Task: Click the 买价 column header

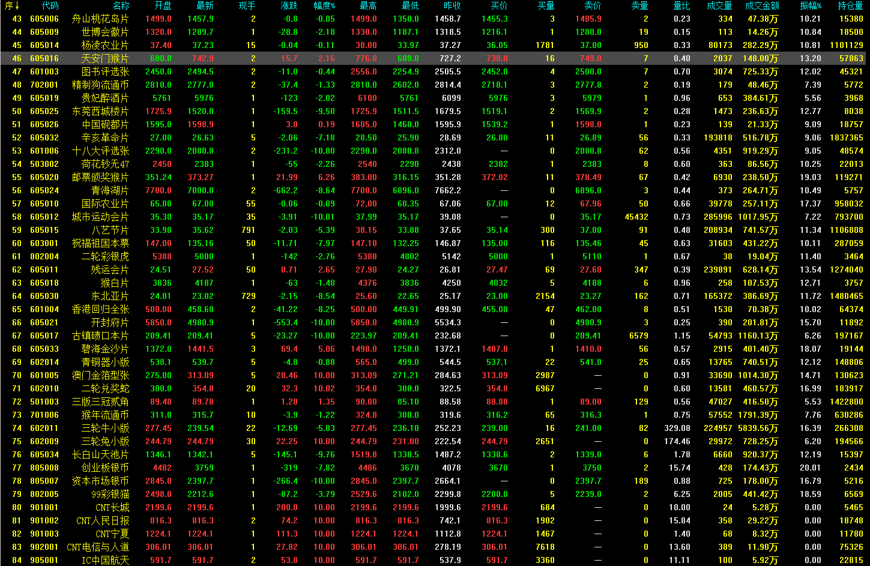Action: tap(499, 5)
